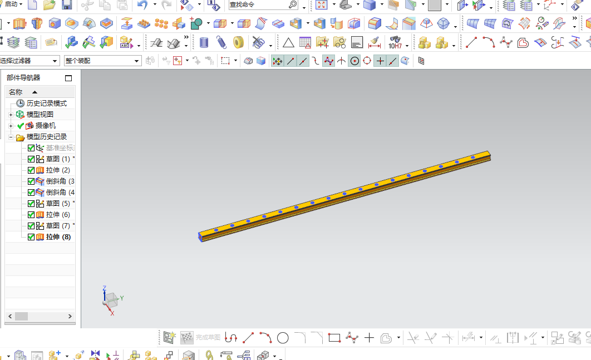Image resolution: width=591 pixels, height=360 pixels.
Task: Select the Measure Distance ruler icon
Action: tap(375, 42)
